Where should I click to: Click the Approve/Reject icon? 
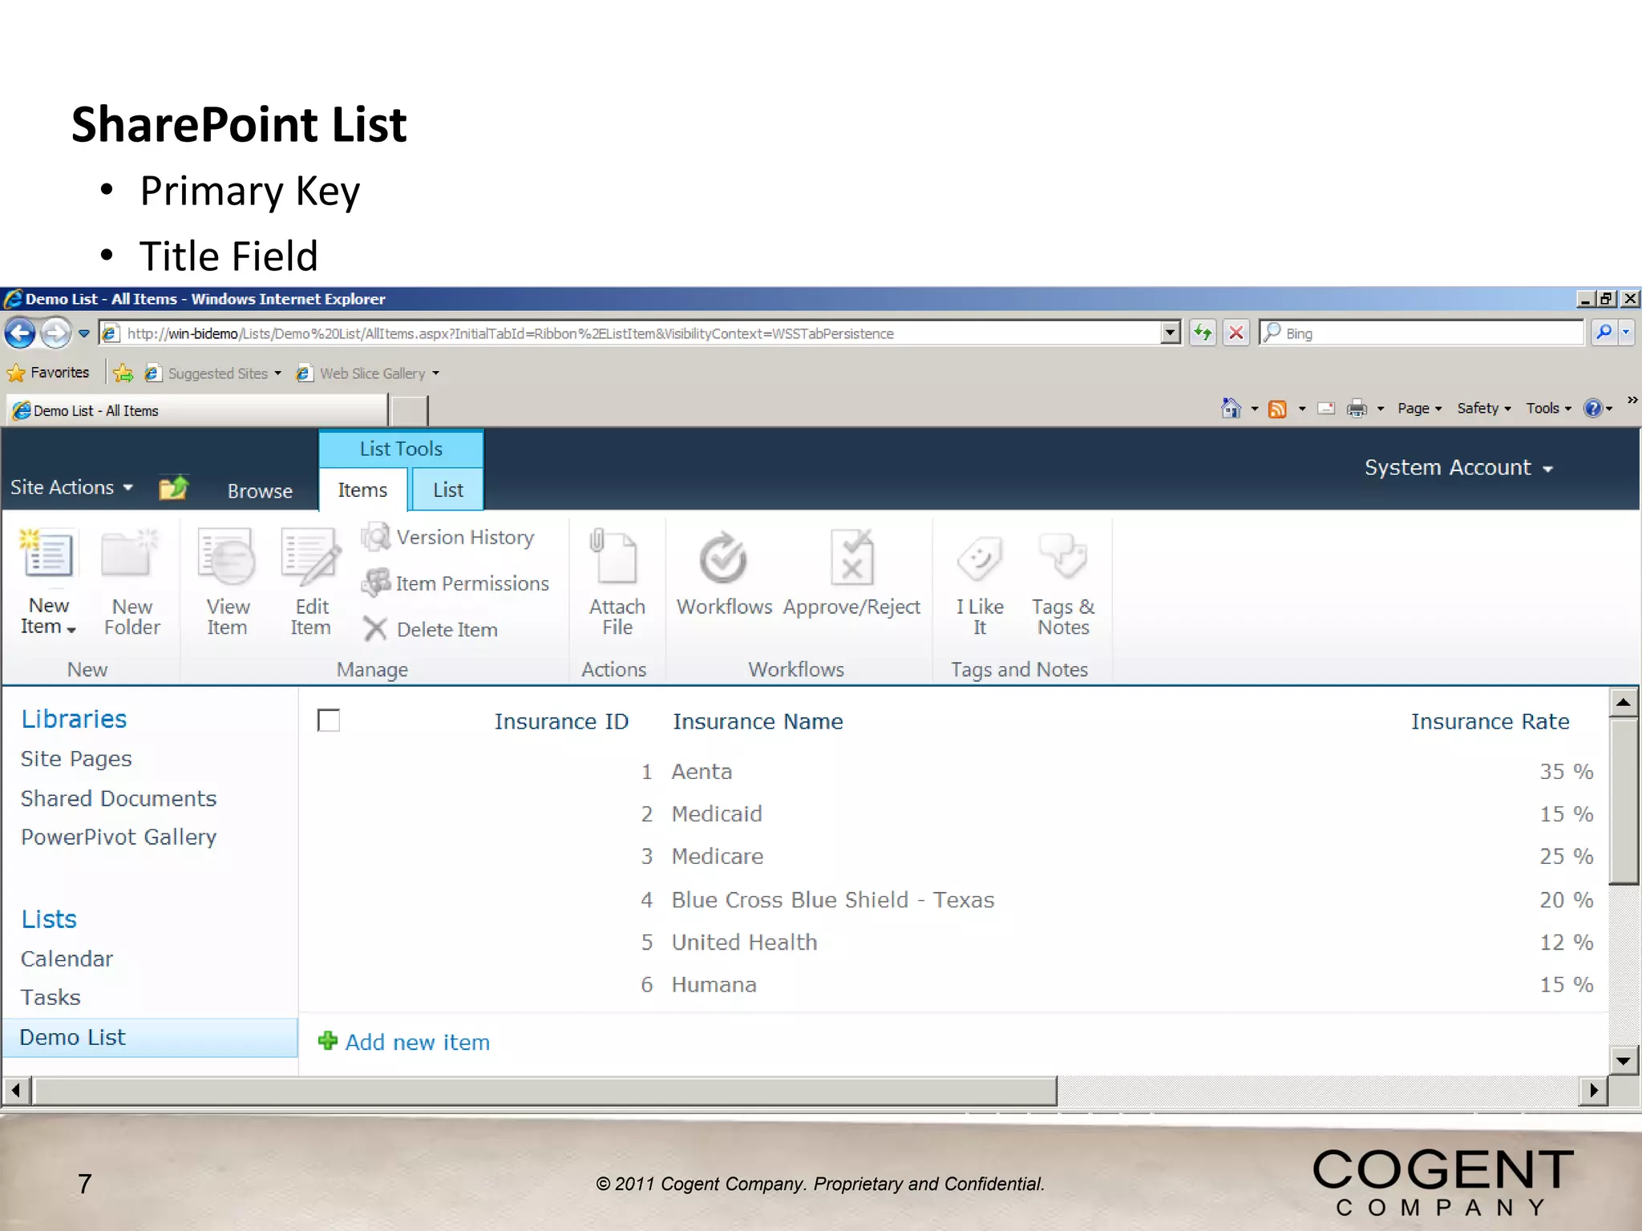[x=851, y=556]
